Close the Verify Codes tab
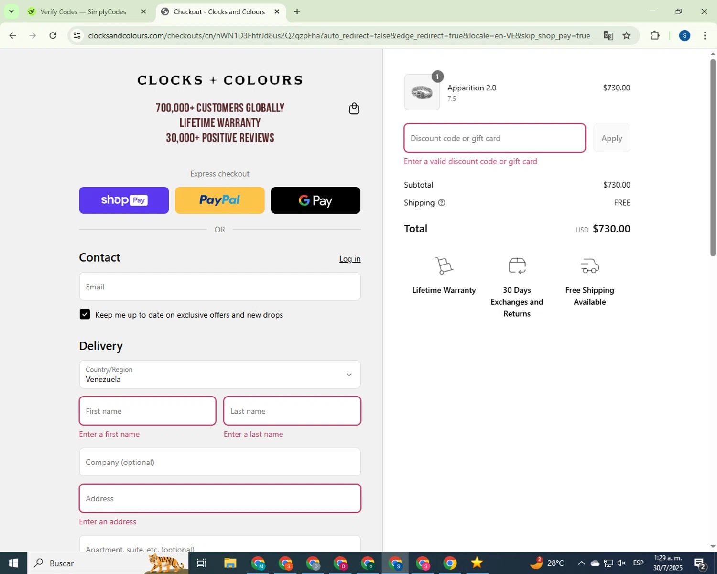Image resolution: width=717 pixels, height=574 pixels. 143,11
